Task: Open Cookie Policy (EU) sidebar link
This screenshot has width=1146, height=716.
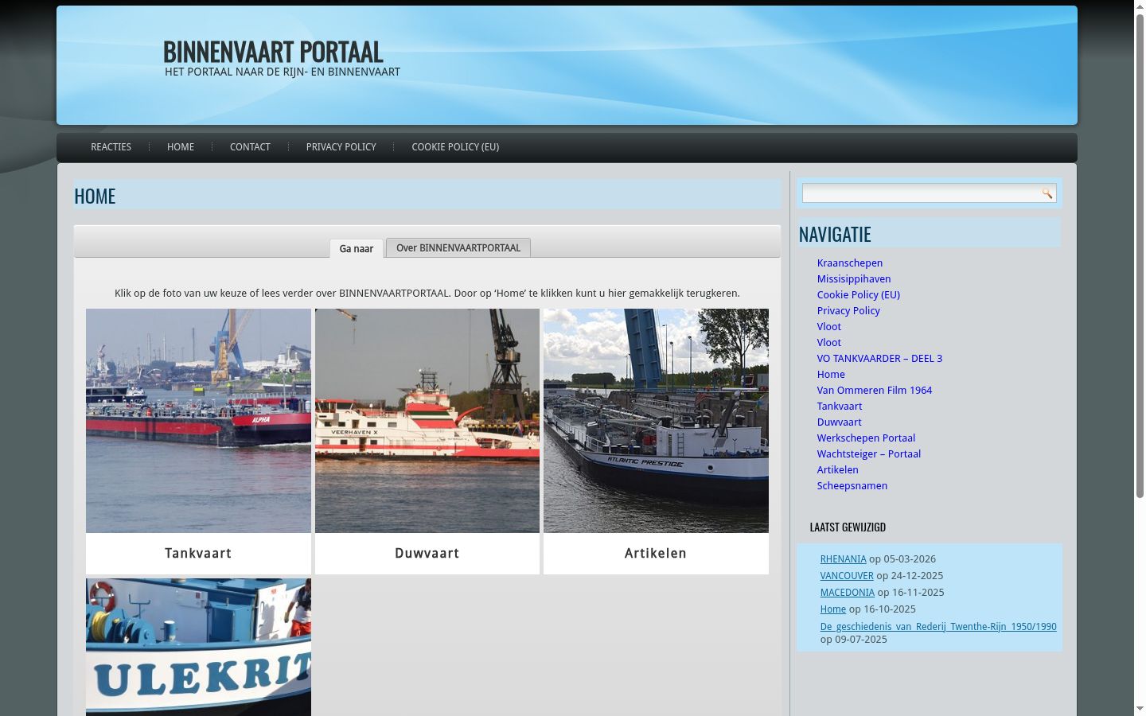Action: [x=858, y=294]
